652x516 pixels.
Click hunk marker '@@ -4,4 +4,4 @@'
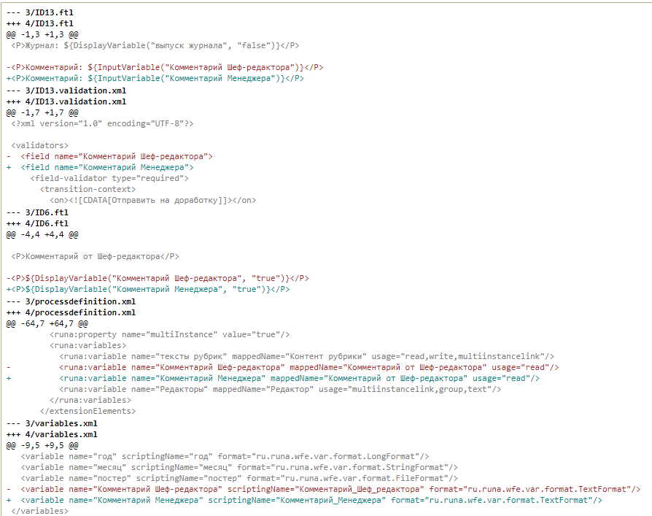pyautogui.click(x=42, y=235)
